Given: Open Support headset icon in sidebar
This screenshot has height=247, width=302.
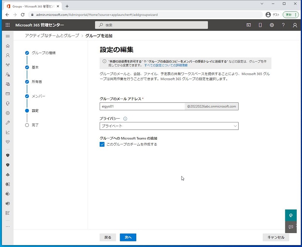Looking at the screenshot, I should 8,103.
